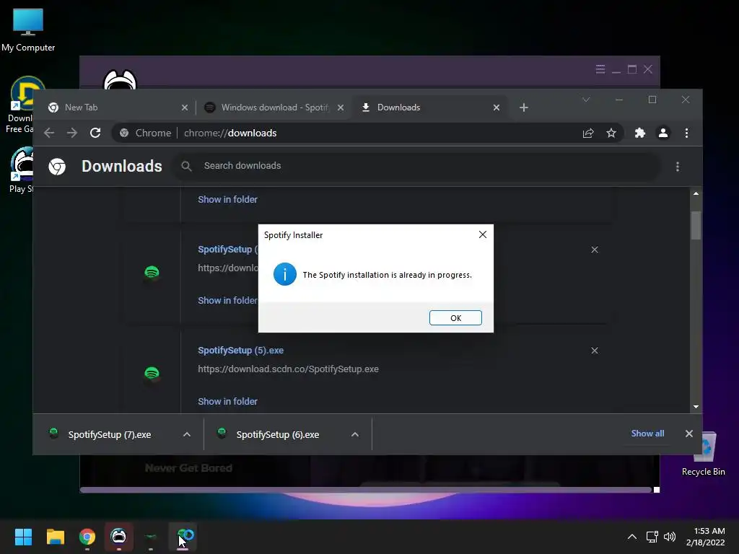Click OK in Spotify Installer dialog
The image size is (739, 554).
point(455,318)
